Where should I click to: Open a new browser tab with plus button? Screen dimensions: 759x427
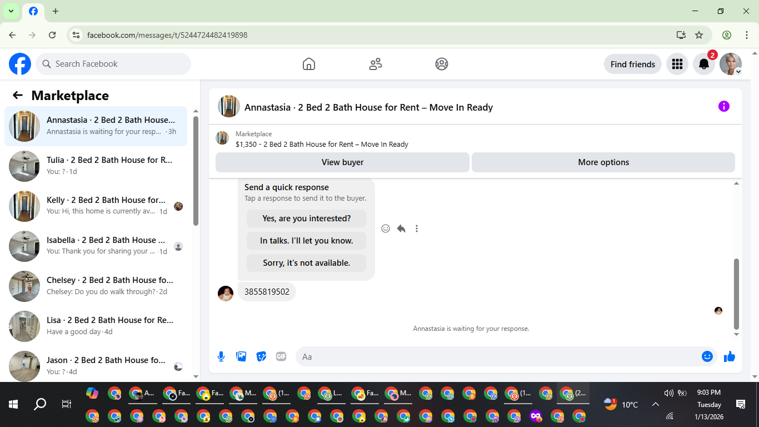coord(56,11)
